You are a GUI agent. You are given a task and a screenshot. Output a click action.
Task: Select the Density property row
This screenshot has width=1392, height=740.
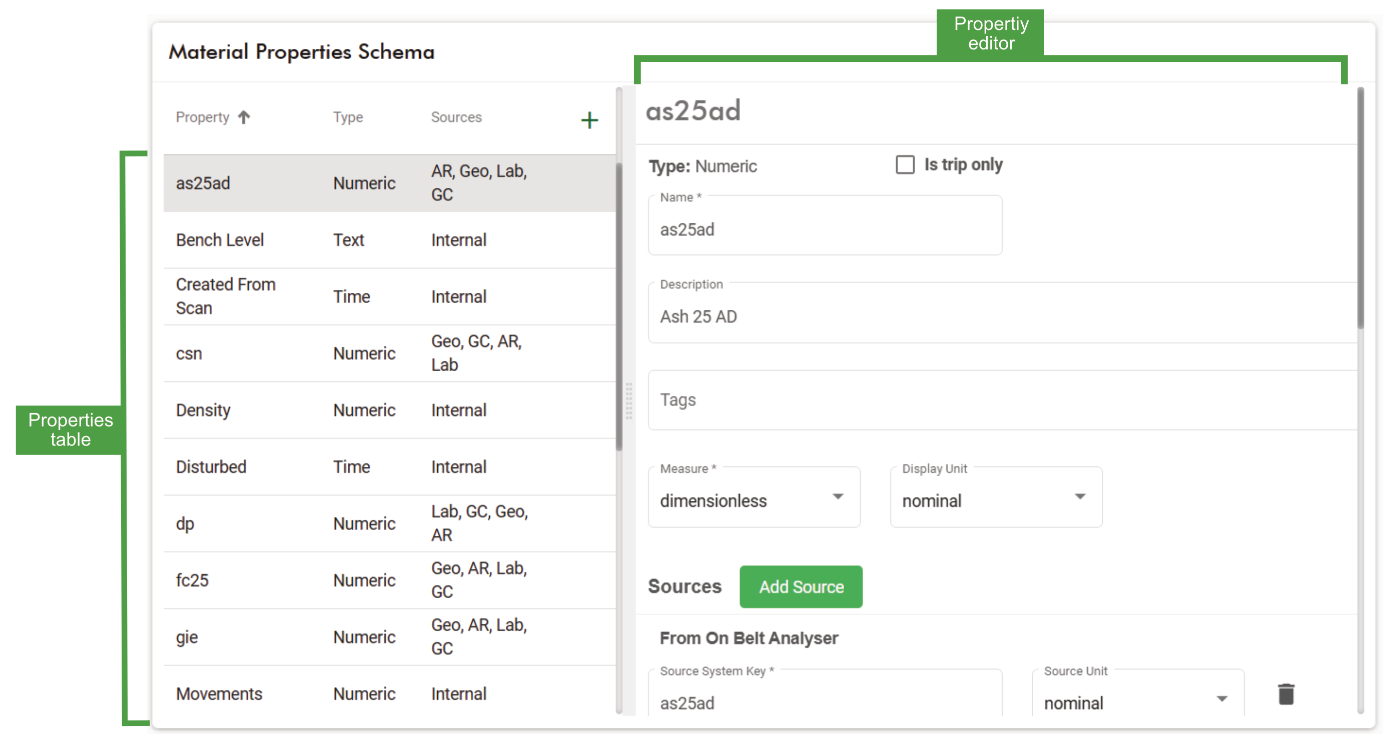point(389,410)
